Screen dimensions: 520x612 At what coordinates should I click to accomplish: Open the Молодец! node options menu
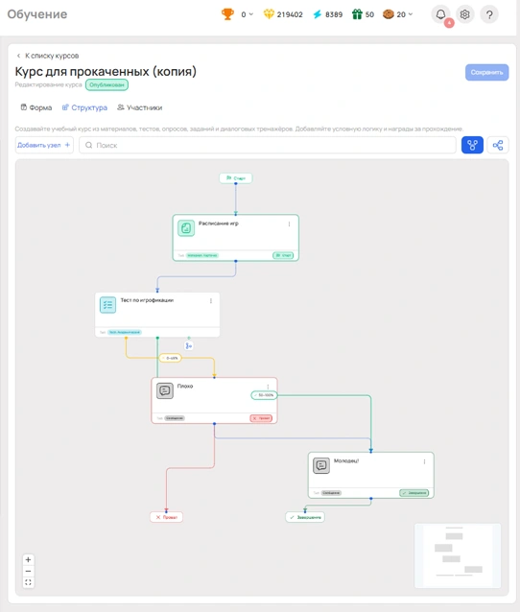pos(424,461)
